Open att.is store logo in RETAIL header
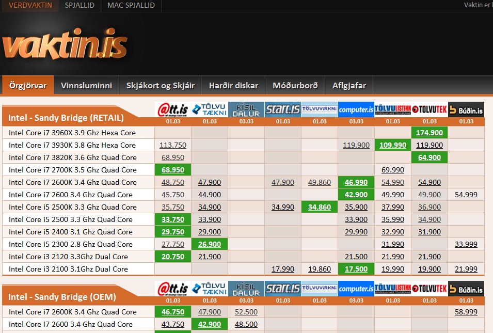This screenshot has width=493, height=333. (173, 109)
